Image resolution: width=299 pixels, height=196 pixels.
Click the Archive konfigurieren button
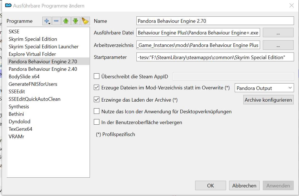tap(268, 100)
